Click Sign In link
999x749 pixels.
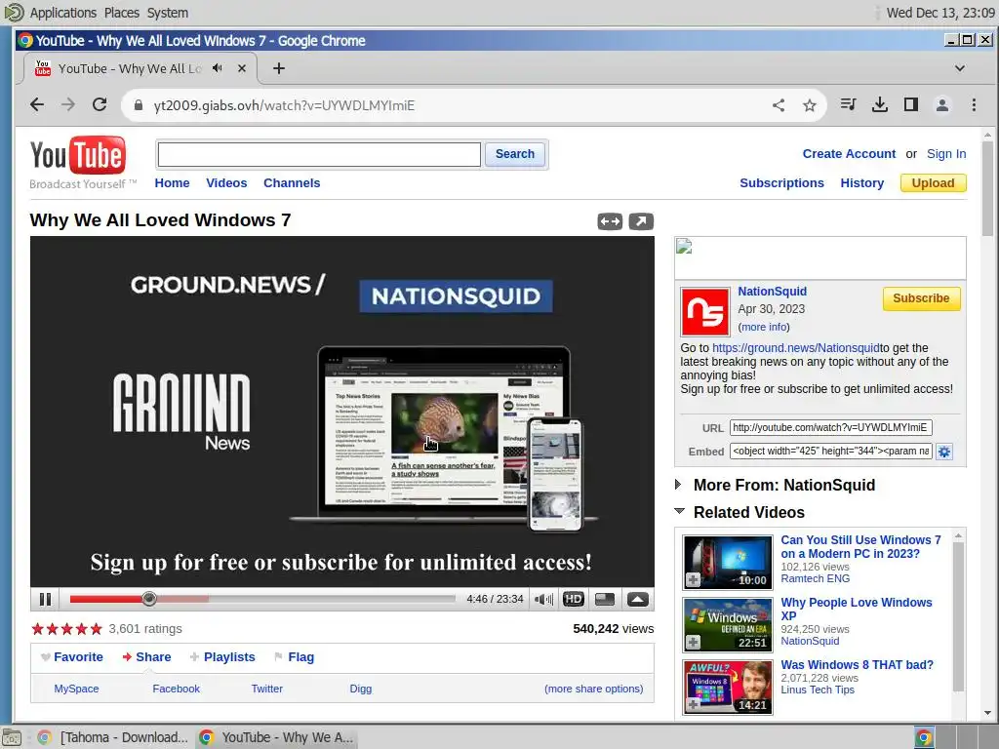click(x=946, y=153)
